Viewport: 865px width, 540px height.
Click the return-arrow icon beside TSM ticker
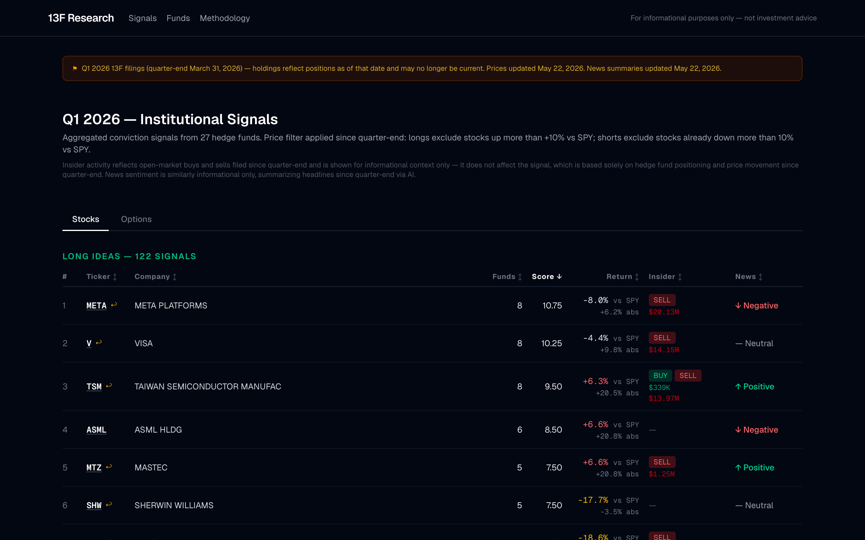(109, 386)
